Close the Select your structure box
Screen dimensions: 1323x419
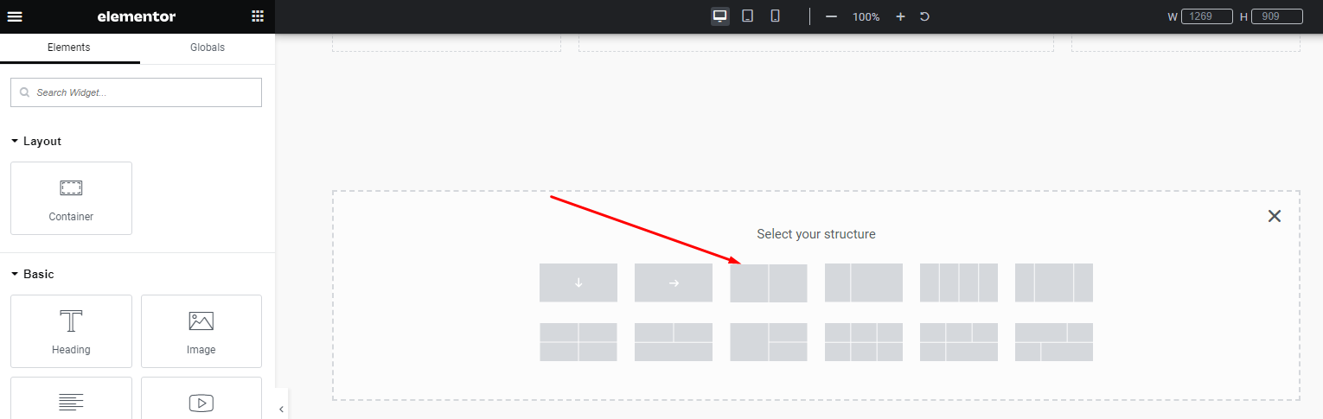coord(1274,216)
